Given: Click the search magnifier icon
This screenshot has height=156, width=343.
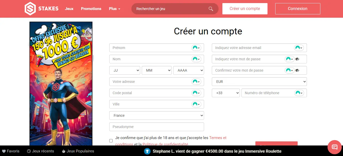Looking at the screenshot, I should pyautogui.click(x=211, y=9).
